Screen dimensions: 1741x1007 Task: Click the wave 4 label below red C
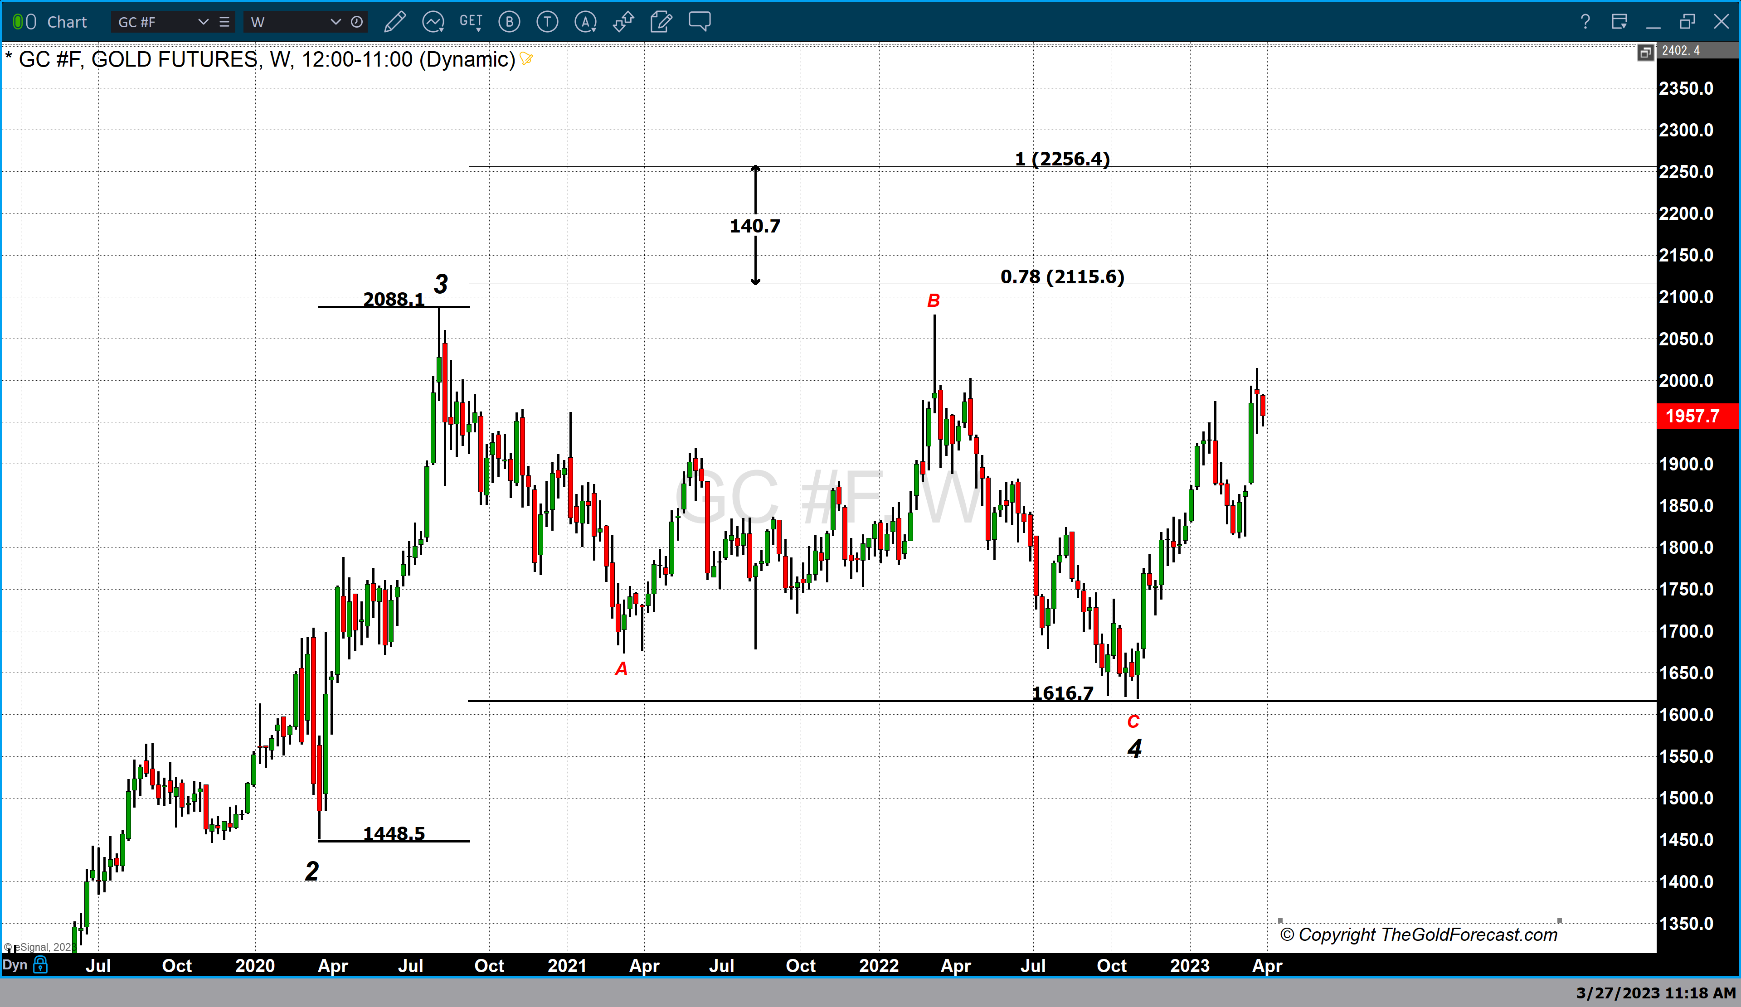(1134, 748)
